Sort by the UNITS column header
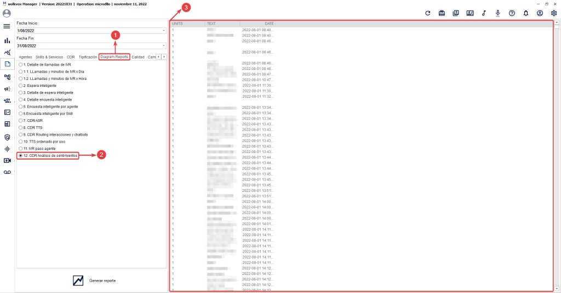This screenshot has width=561, height=293. coord(187,24)
